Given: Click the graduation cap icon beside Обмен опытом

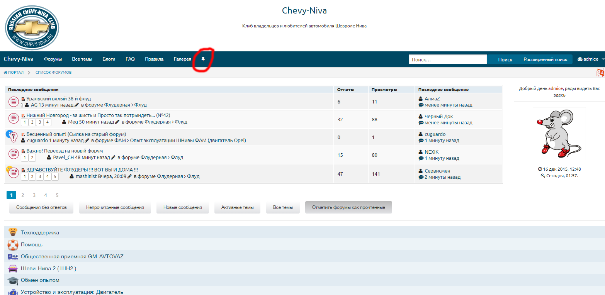Looking at the screenshot, I should tap(13, 280).
